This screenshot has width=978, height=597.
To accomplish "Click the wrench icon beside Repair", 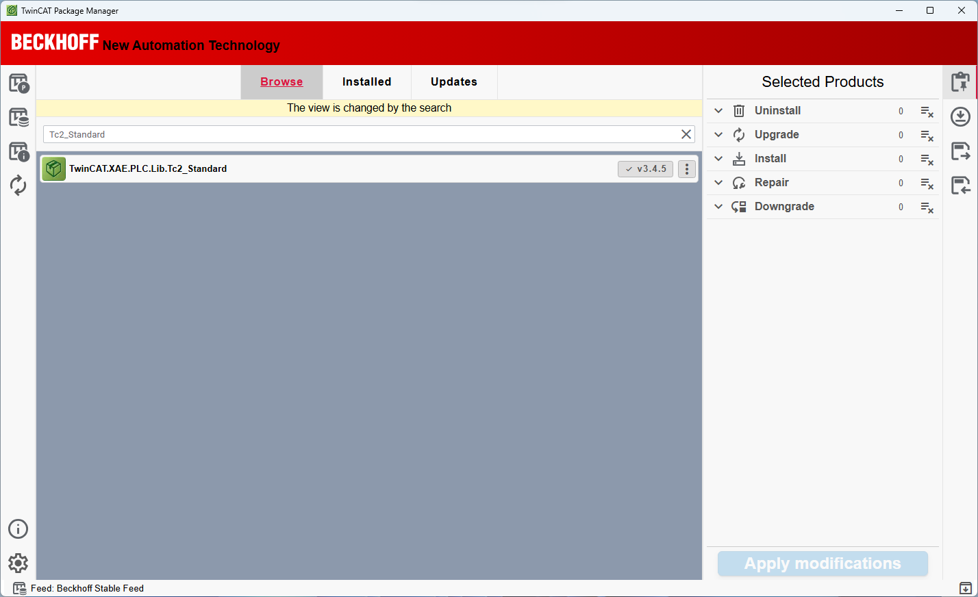I will (x=739, y=183).
